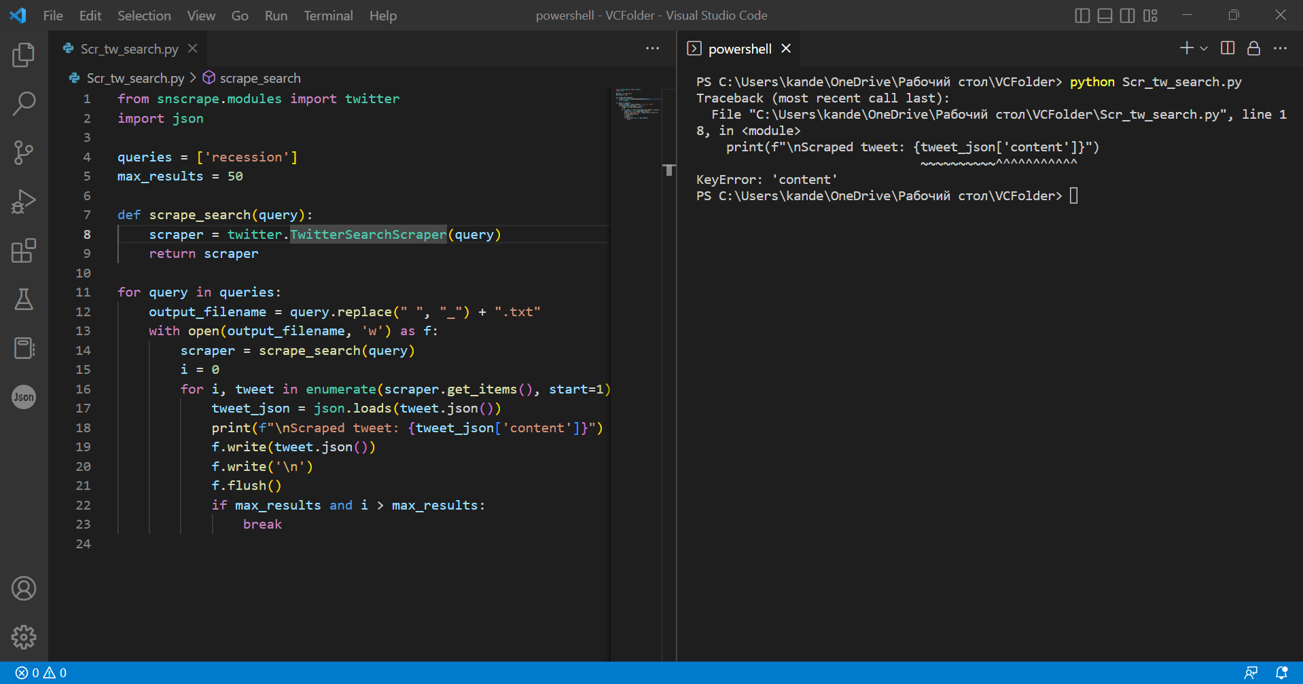Image resolution: width=1303 pixels, height=684 pixels.
Task: Click the errors and warnings status item
Action: (41, 672)
